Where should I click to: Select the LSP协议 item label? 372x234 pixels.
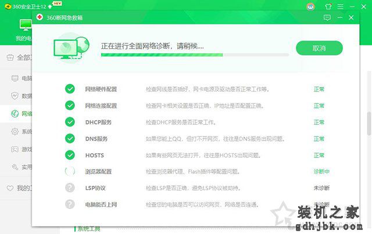tap(95, 188)
